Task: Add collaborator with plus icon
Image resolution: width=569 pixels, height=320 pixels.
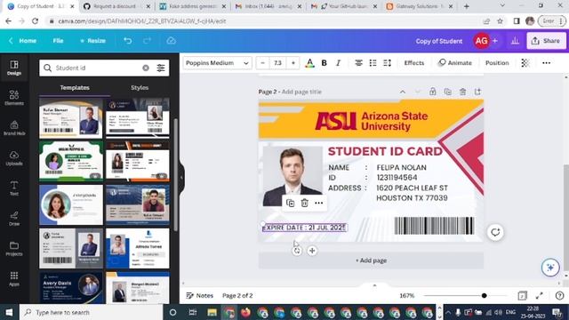Action: coord(495,41)
